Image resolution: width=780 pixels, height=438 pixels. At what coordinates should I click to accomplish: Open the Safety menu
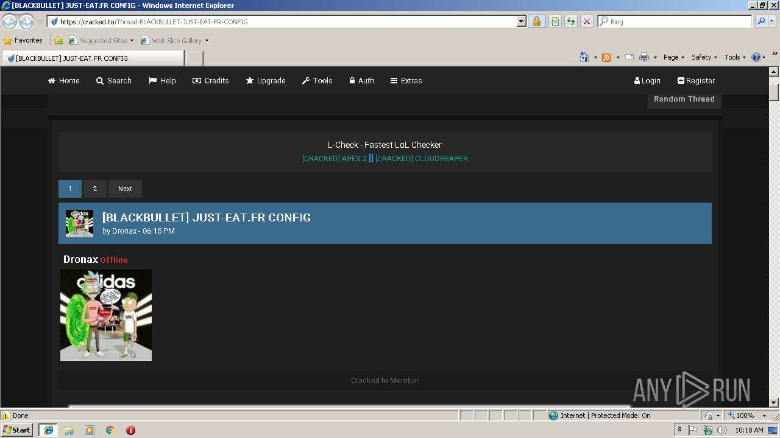coord(704,57)
